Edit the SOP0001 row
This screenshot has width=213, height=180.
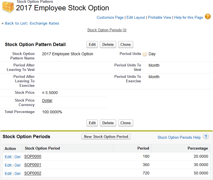[x=8, y=165]
